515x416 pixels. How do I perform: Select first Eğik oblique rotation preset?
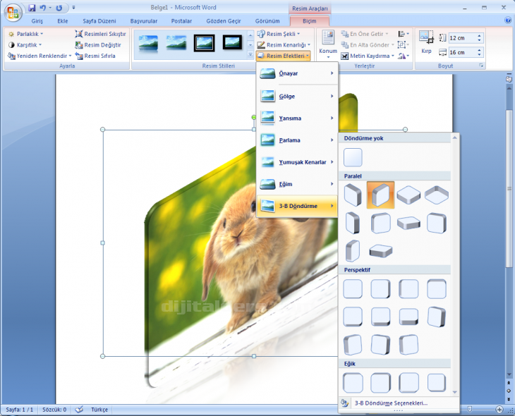click(353, 383)
